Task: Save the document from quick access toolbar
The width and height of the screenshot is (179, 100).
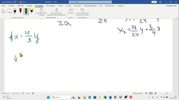Action: (x=21, y=2)
